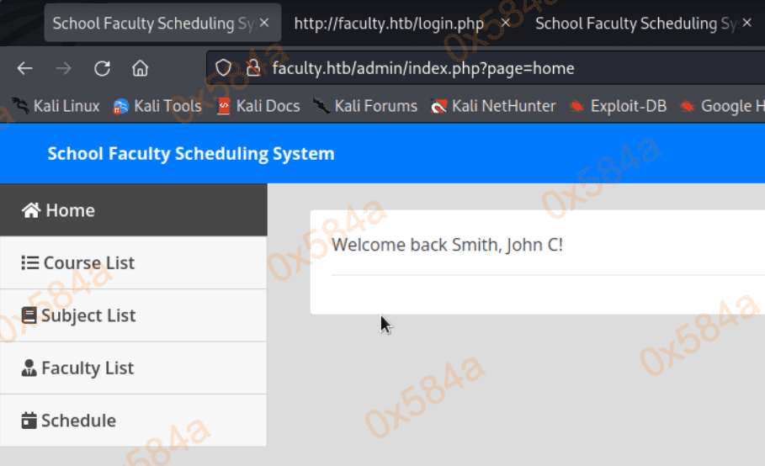Click the insecure connection padlock icon
Viewport: 765px width, 466px height.
click(x=252, y=68)
